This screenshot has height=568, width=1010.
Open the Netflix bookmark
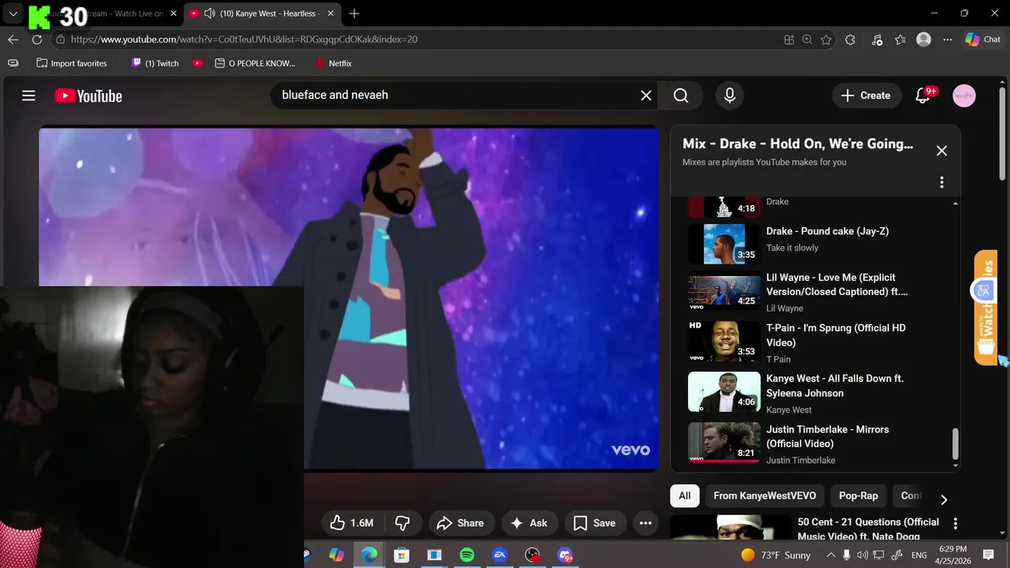coord(333,63)
